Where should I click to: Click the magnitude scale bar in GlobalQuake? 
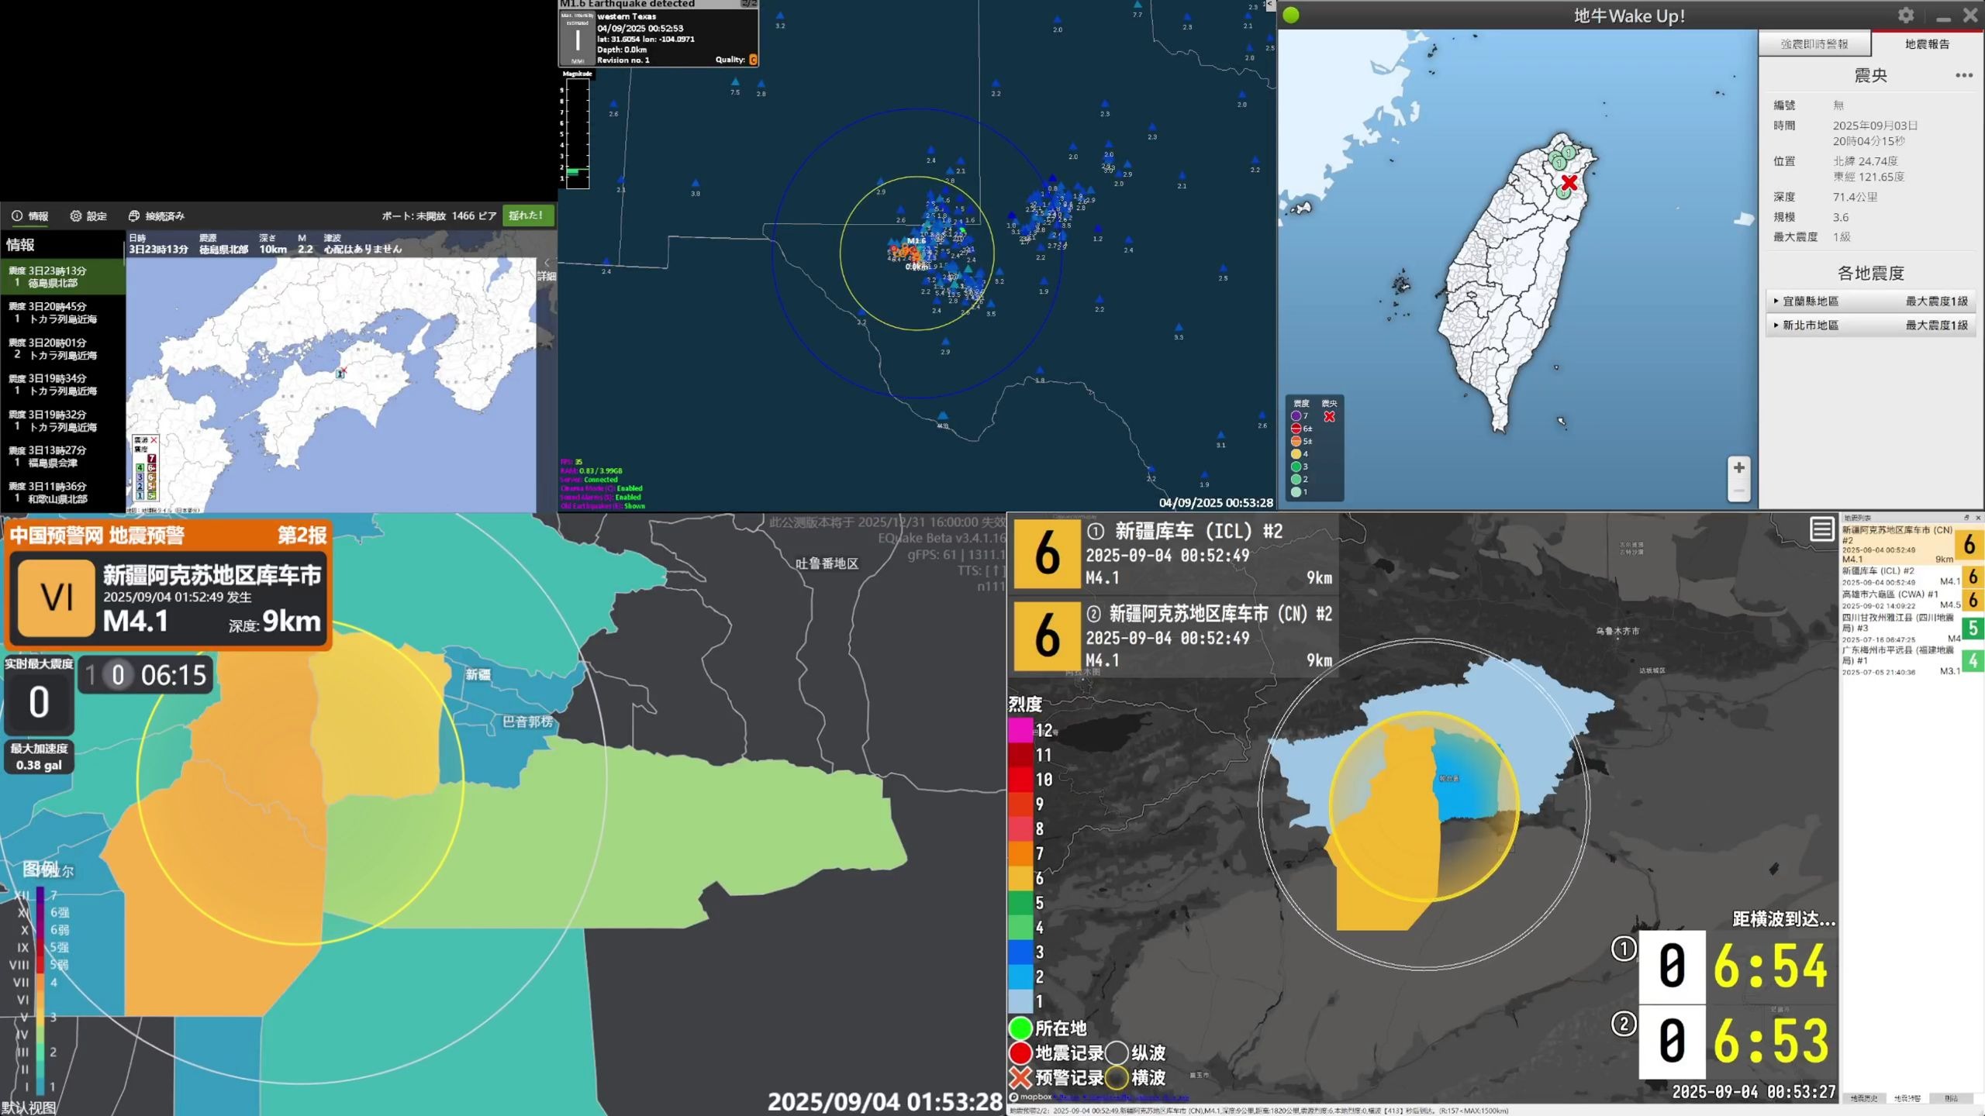577,133
